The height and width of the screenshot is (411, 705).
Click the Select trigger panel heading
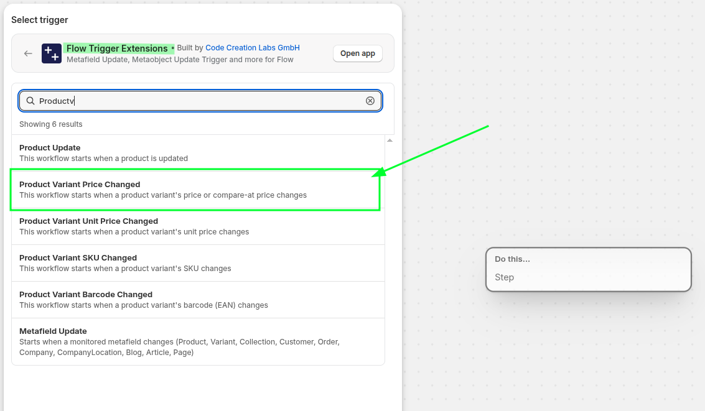point(40,20)
